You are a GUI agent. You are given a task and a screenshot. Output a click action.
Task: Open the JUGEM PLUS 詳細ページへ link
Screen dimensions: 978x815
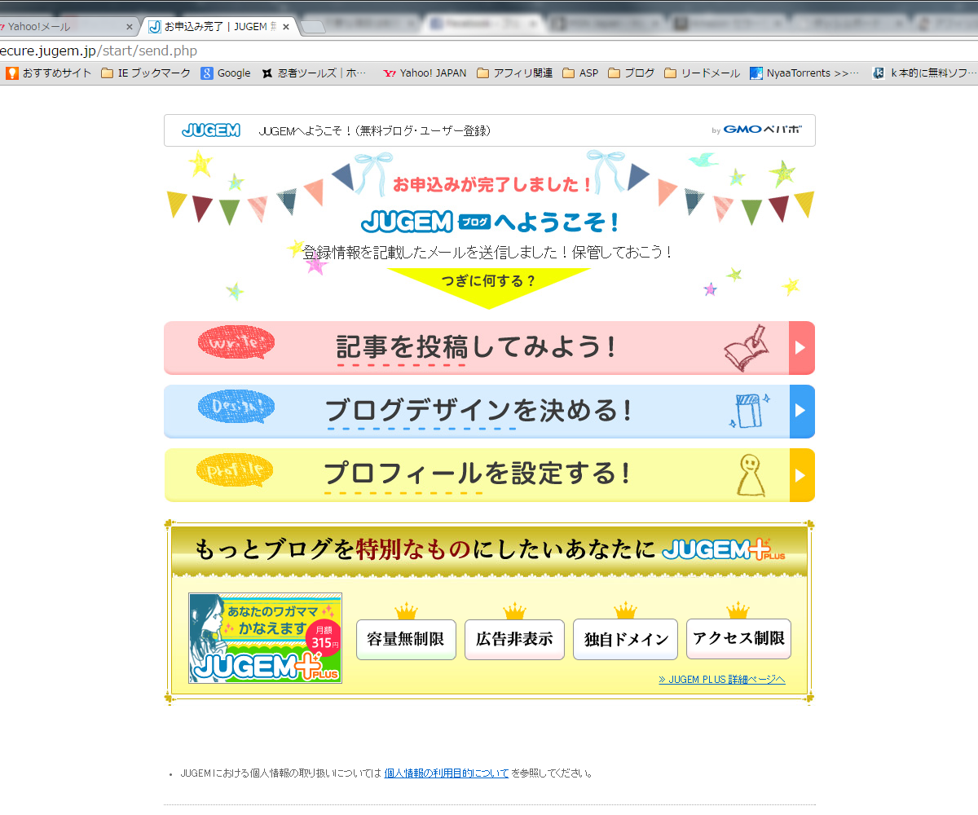pos(721,680)
